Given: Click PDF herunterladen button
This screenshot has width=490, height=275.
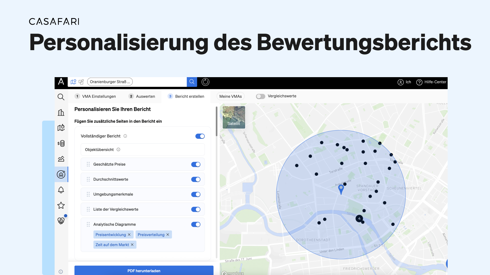Looking at the screenshot, I should 144,270.
